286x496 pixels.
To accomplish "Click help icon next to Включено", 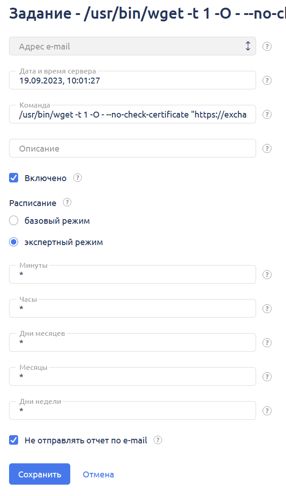I will click(78, 178).
